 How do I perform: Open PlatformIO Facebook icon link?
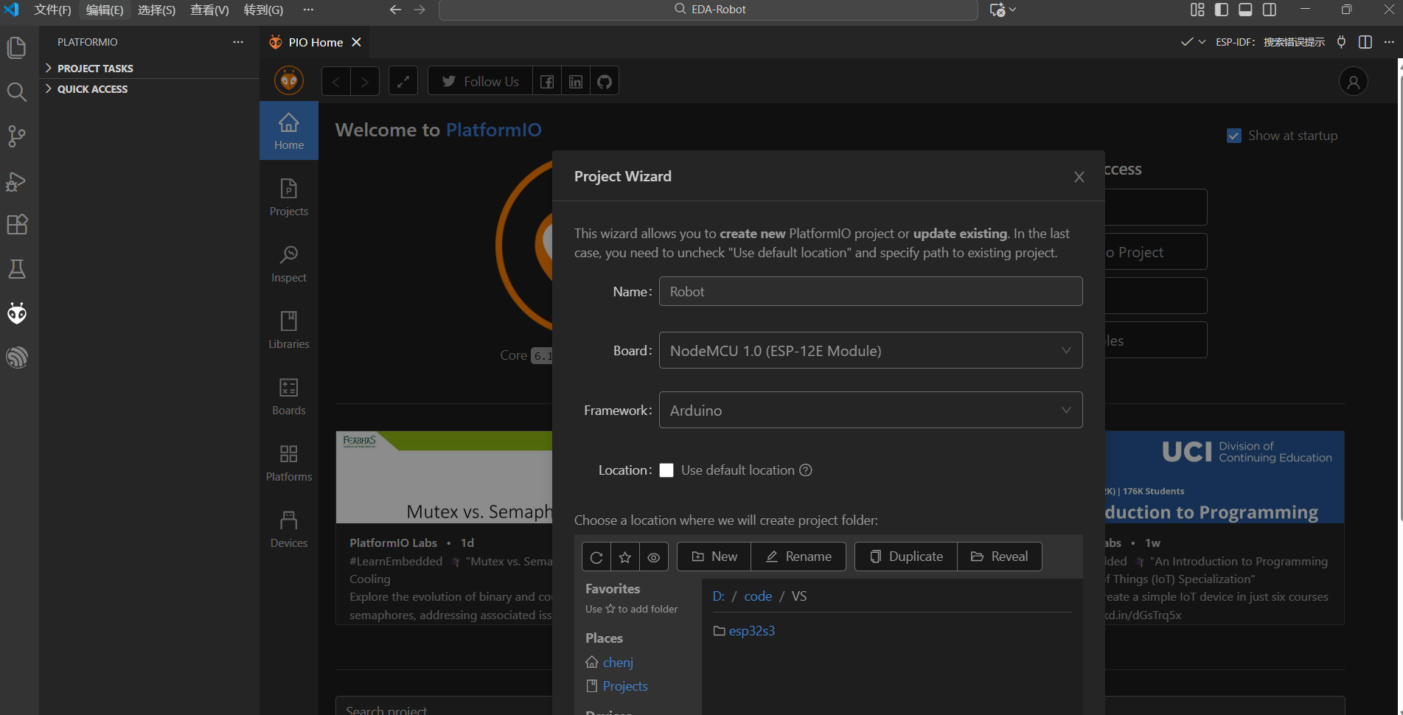[x=547, y=81]
